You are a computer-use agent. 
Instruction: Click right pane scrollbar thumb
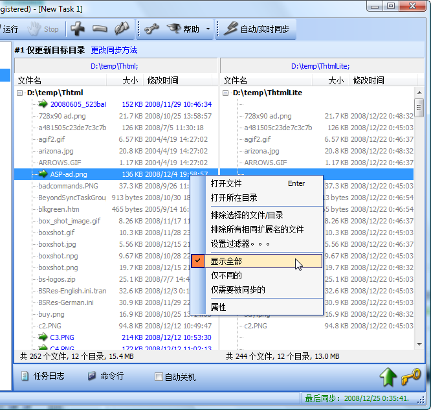[419, 108]
